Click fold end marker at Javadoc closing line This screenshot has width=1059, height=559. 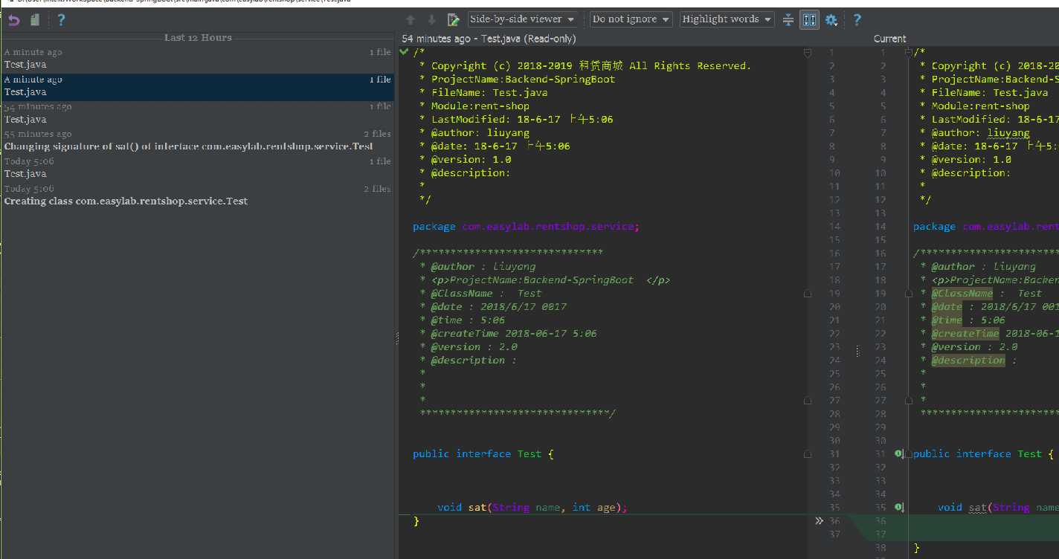(x=808, y=401)
